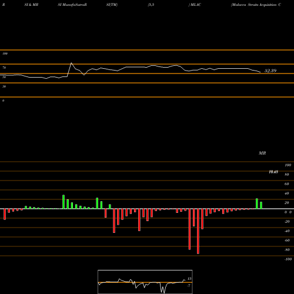
Task: Click the ') MLAC' ticker text
Action: 195,5
